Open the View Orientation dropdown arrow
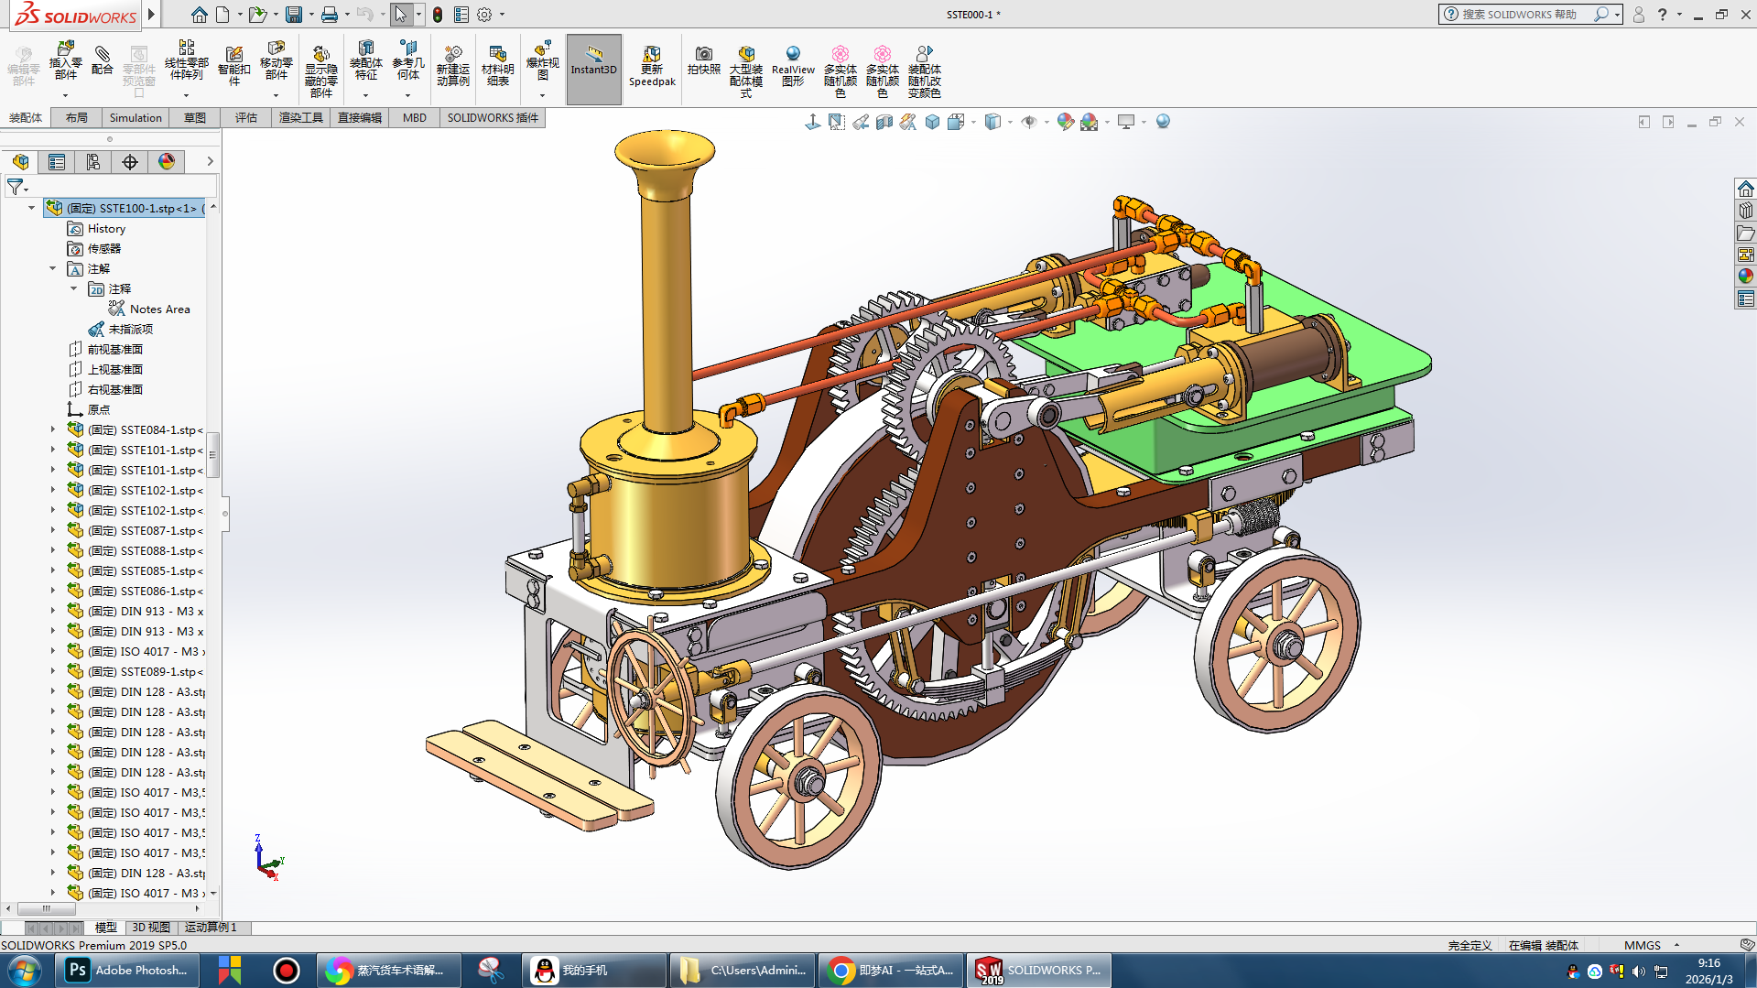Screen dimensions: 1757x988 coord(972,122)
